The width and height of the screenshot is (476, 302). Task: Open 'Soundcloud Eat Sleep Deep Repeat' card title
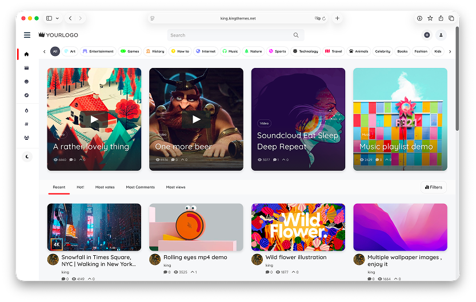[298, 141]
